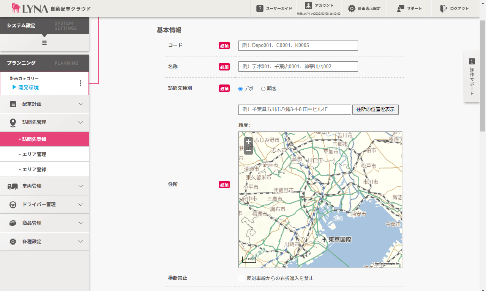Click the 必須 badge next to コード

224,45
